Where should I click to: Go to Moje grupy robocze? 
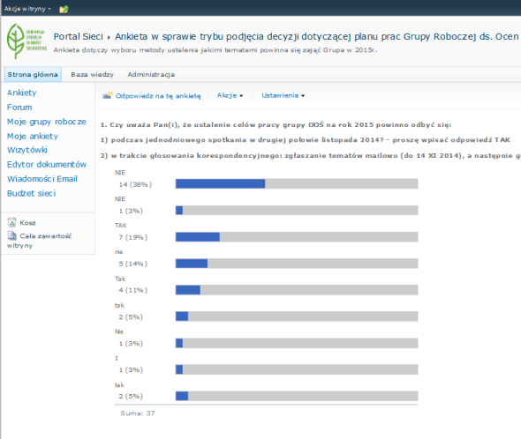(x=47, y=122)
